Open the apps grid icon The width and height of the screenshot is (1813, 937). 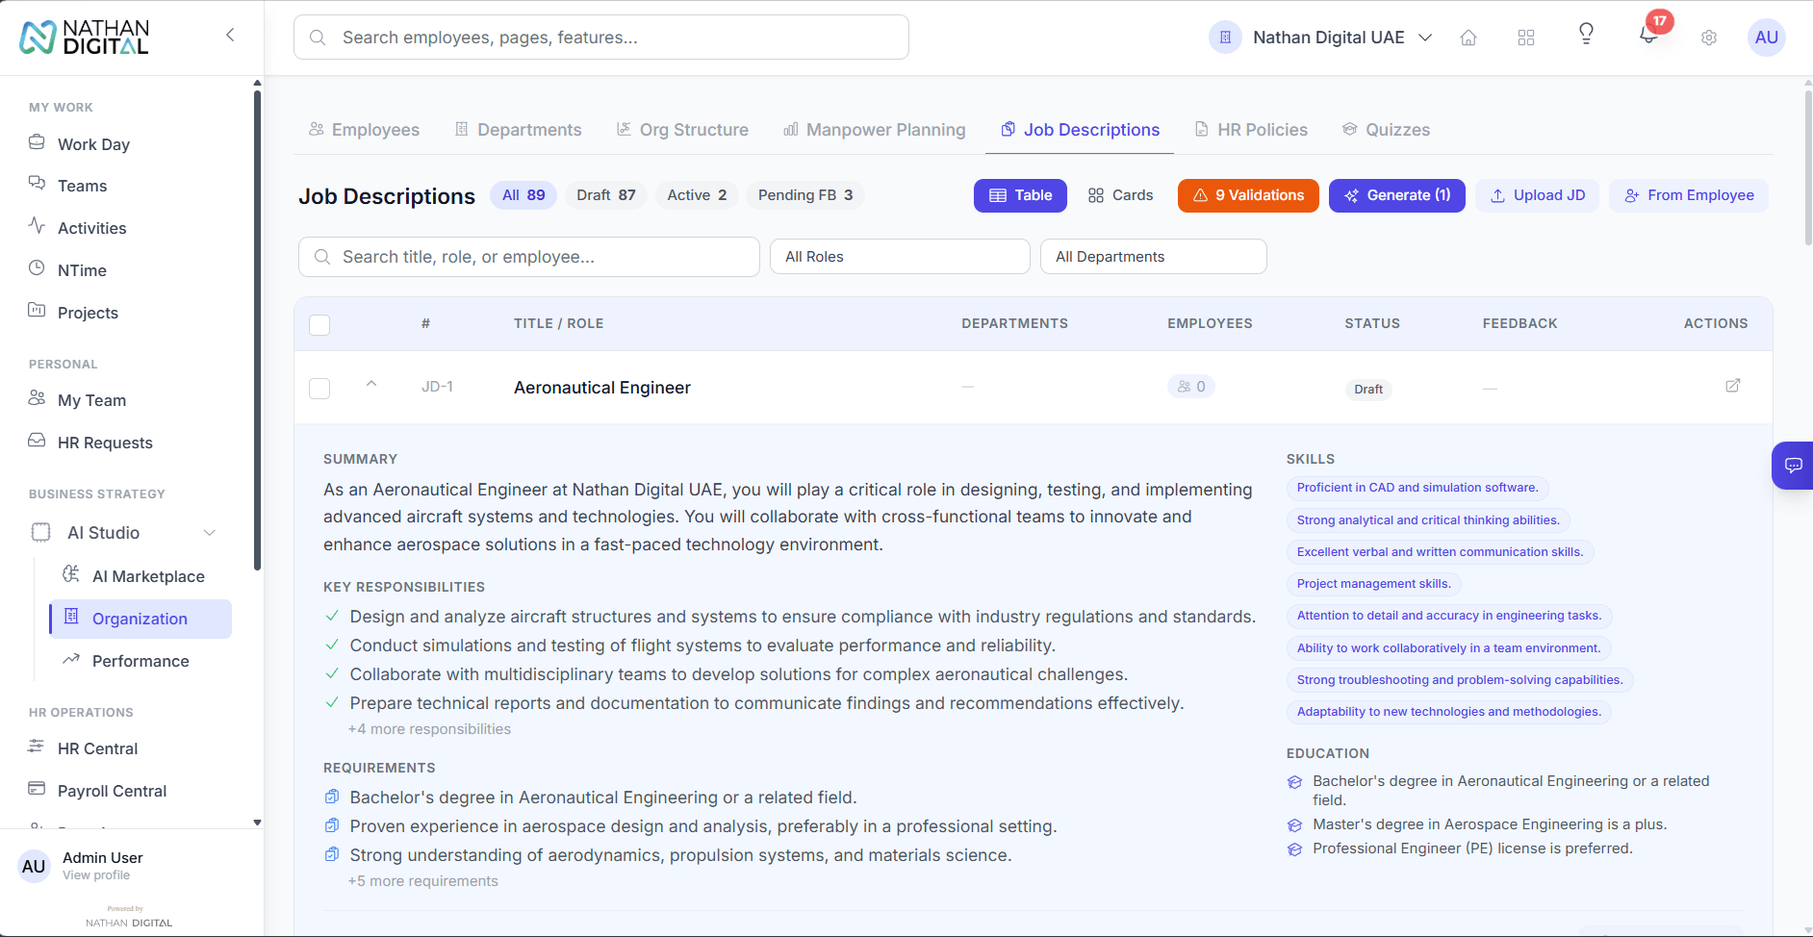(1526, 38)
